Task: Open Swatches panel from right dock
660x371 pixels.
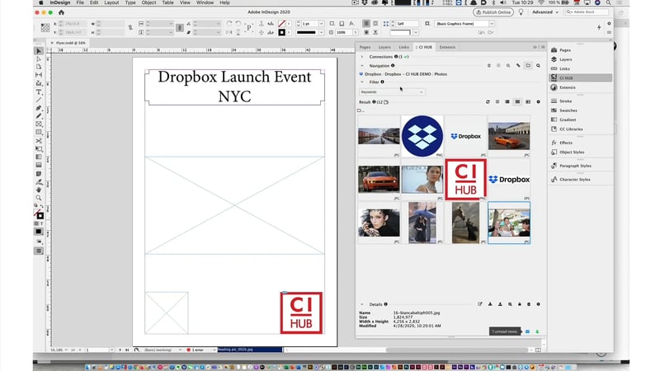Action: click(x=568, y=110)
